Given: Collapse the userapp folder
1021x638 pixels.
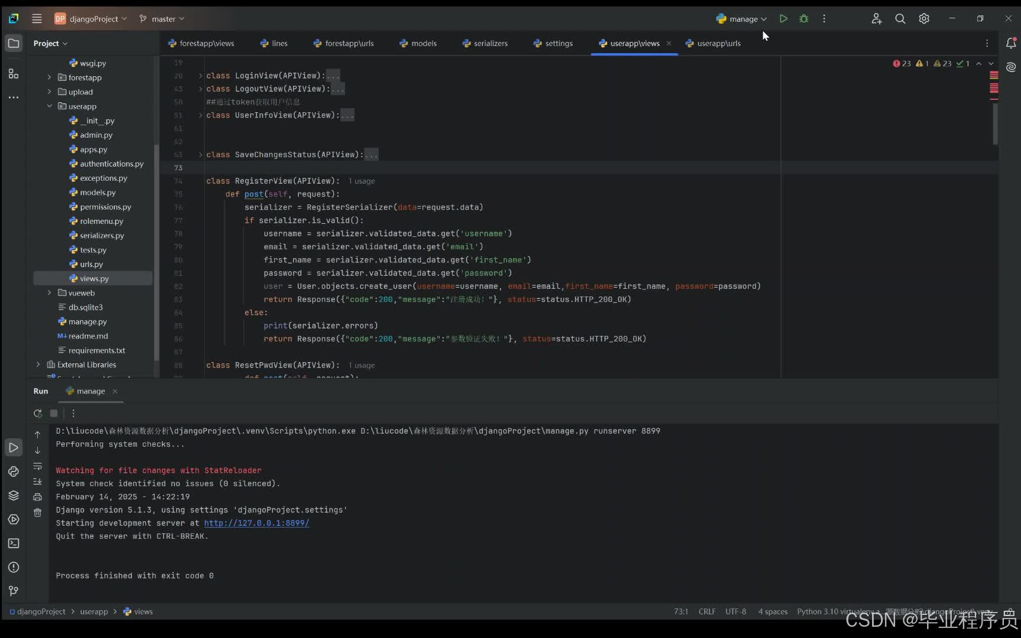Looking at the screenshot, I should click(x=51, y=106).
